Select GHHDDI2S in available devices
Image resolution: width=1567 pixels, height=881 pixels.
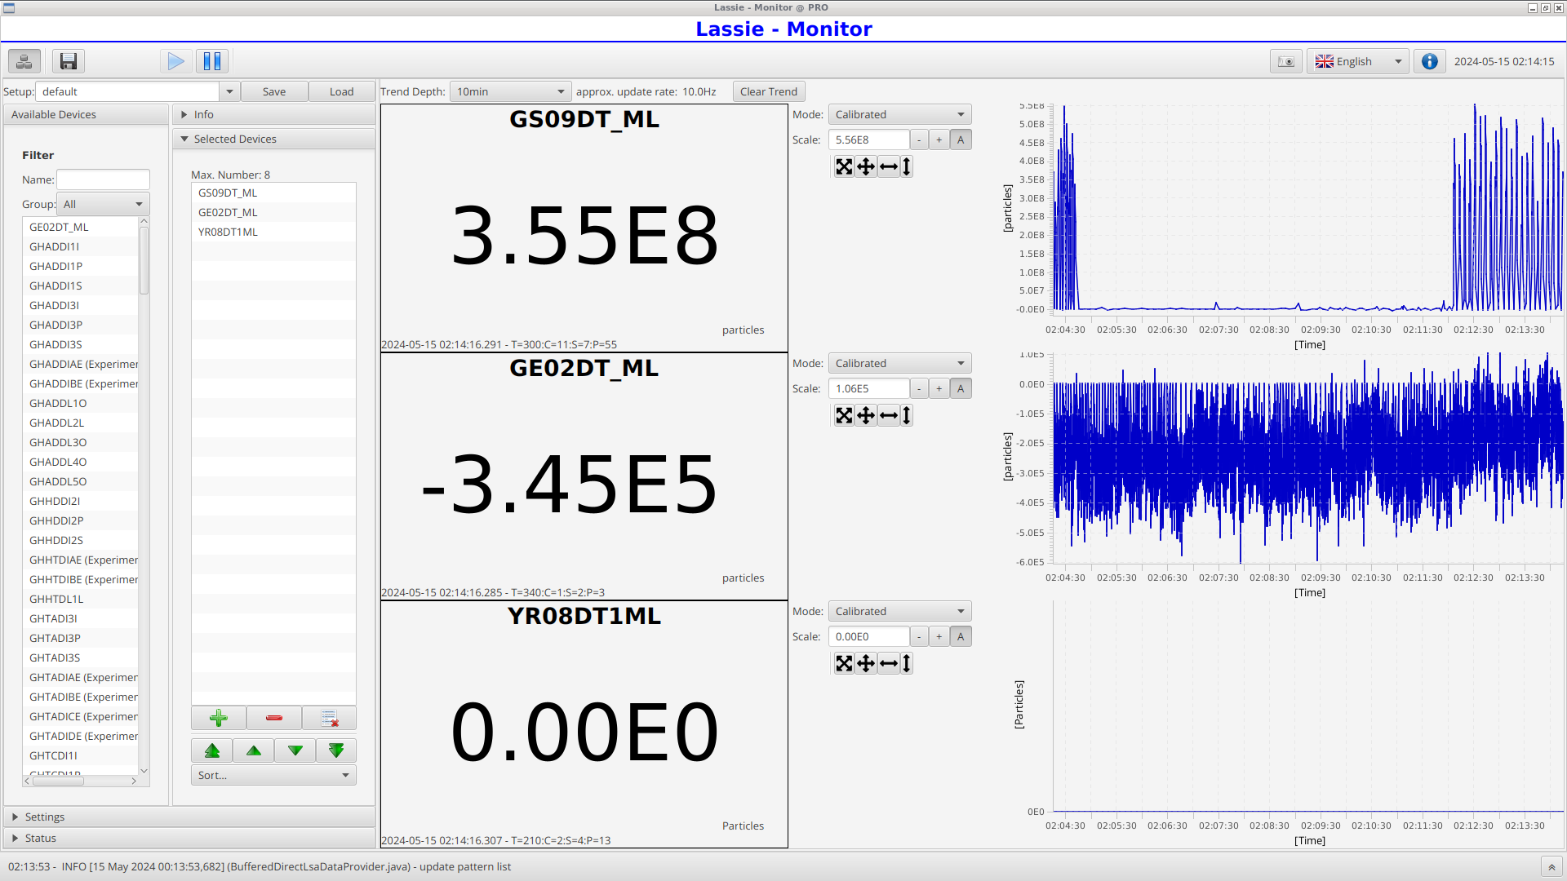point(81,540)
